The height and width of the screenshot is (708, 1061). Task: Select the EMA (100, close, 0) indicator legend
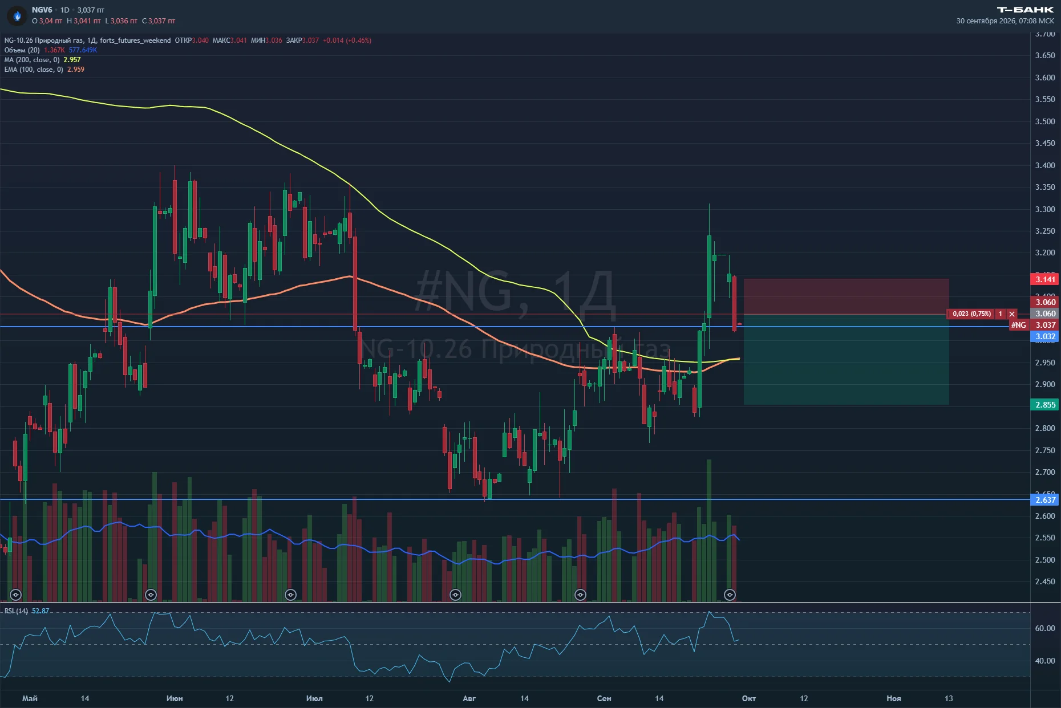tap(34, 70)
